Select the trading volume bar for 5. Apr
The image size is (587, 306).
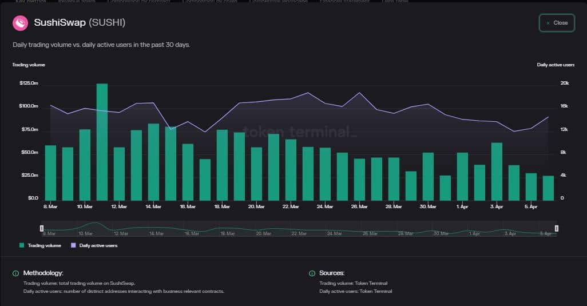coord(531,186)
